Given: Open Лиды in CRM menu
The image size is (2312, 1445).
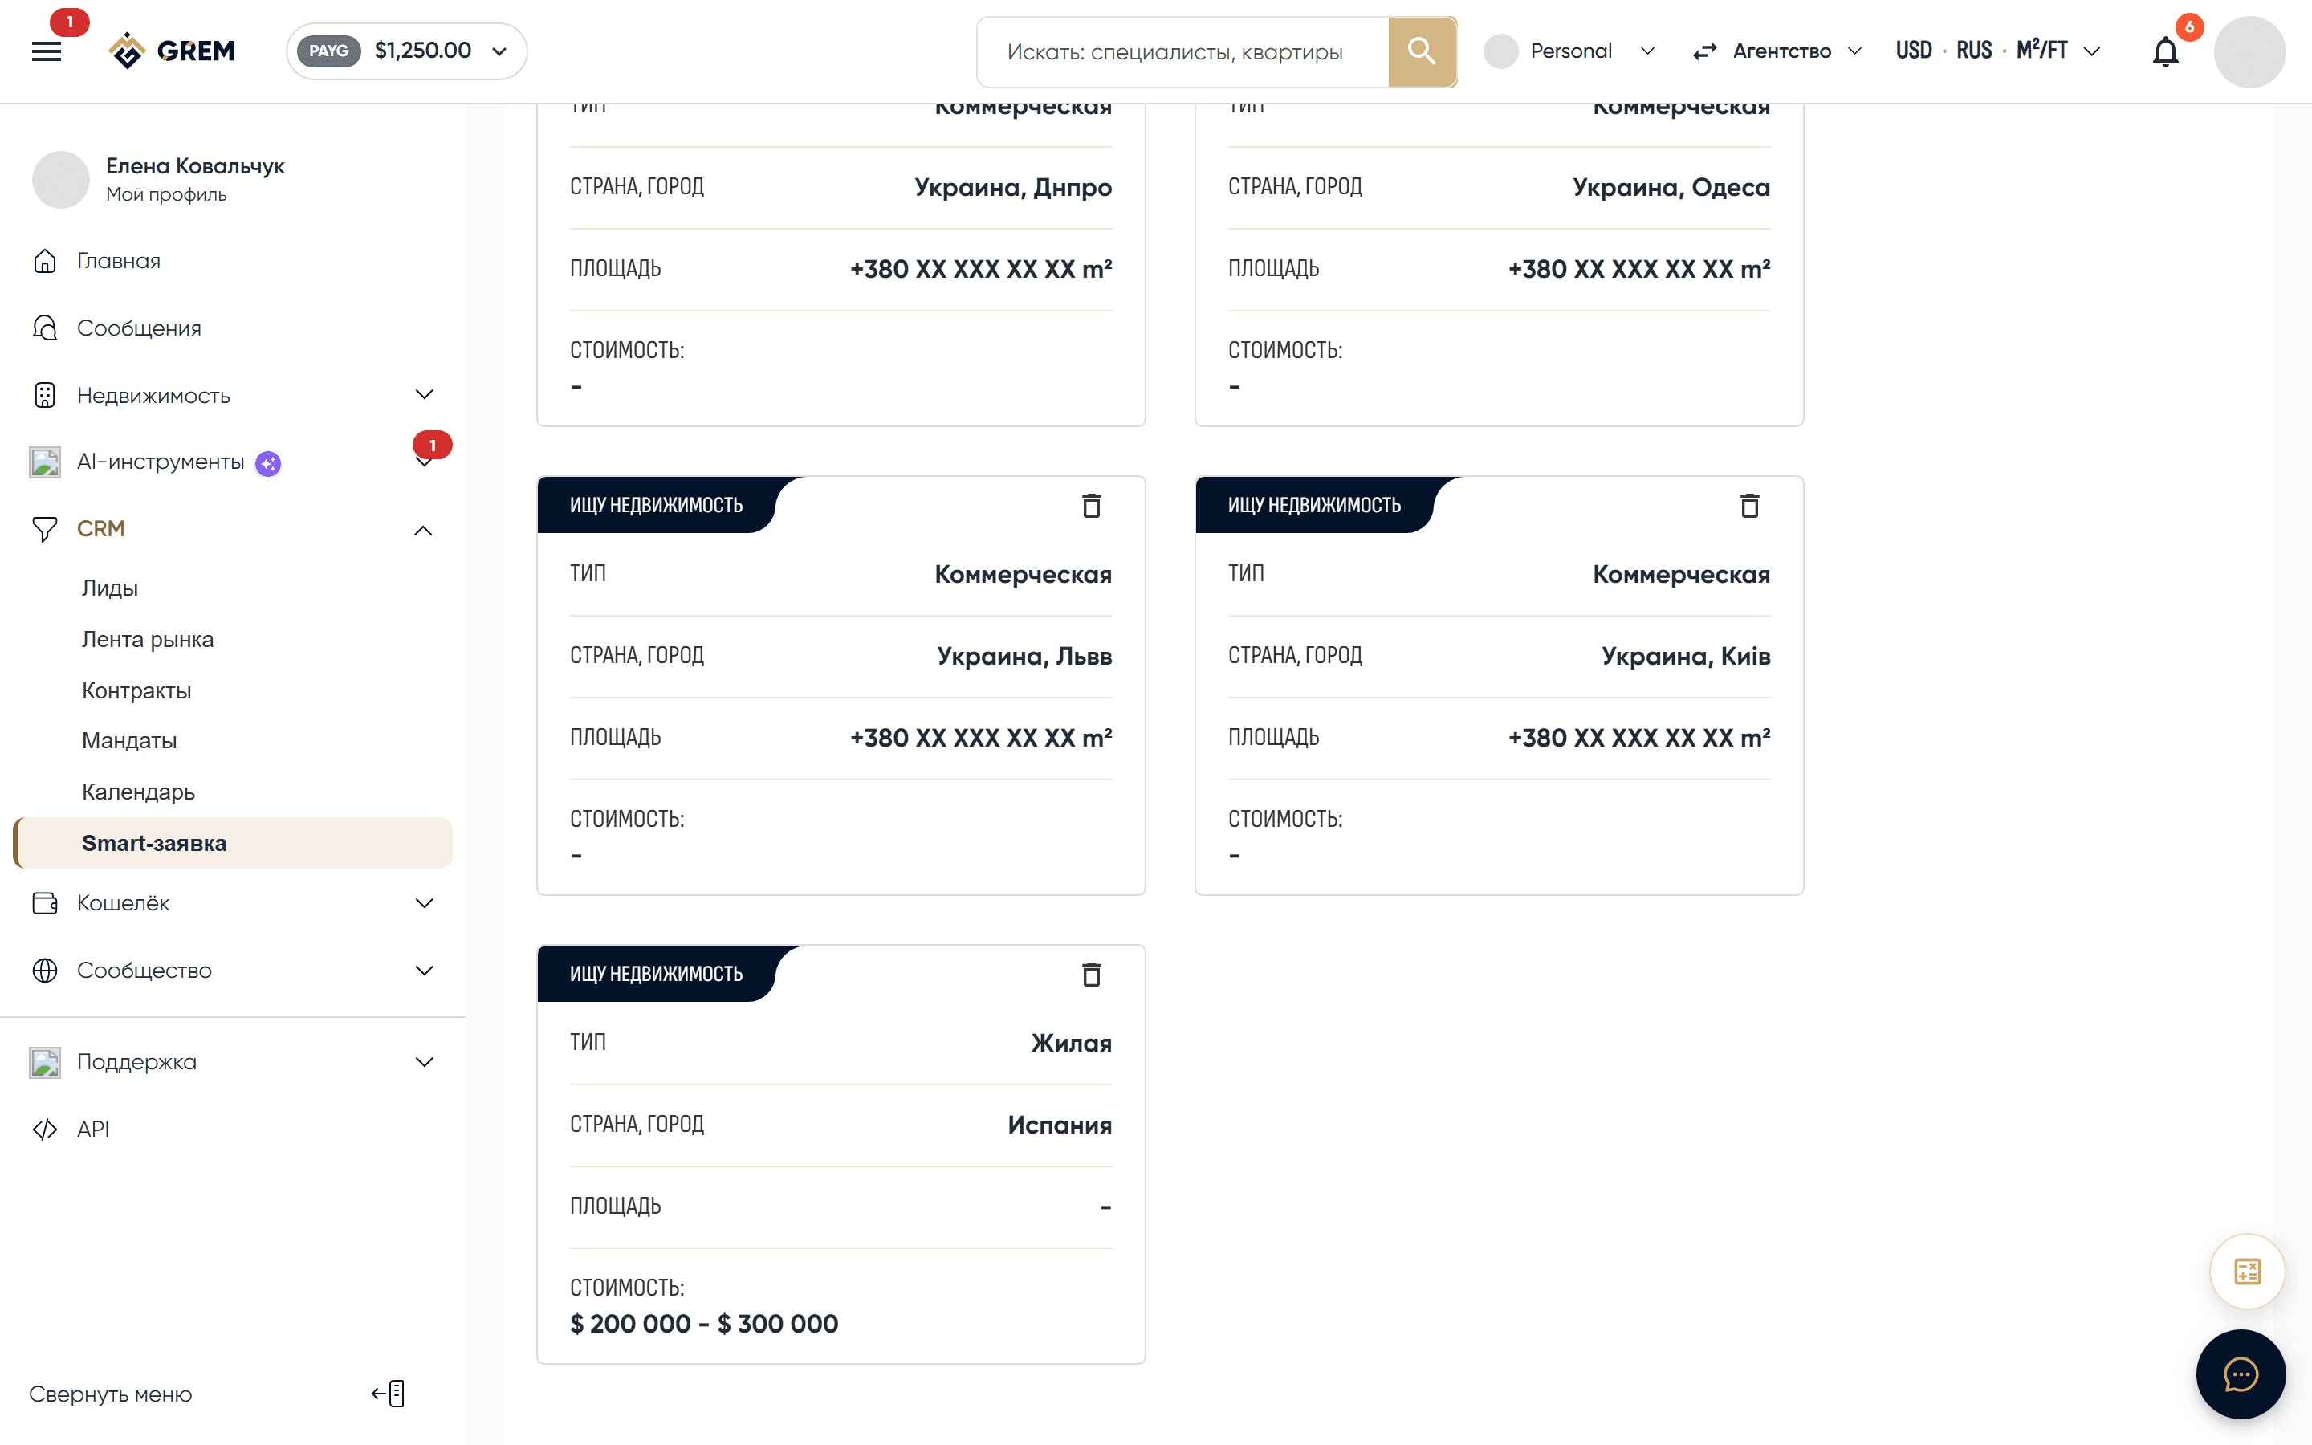Looking at the screenshot, I should (x=110, y=588).
